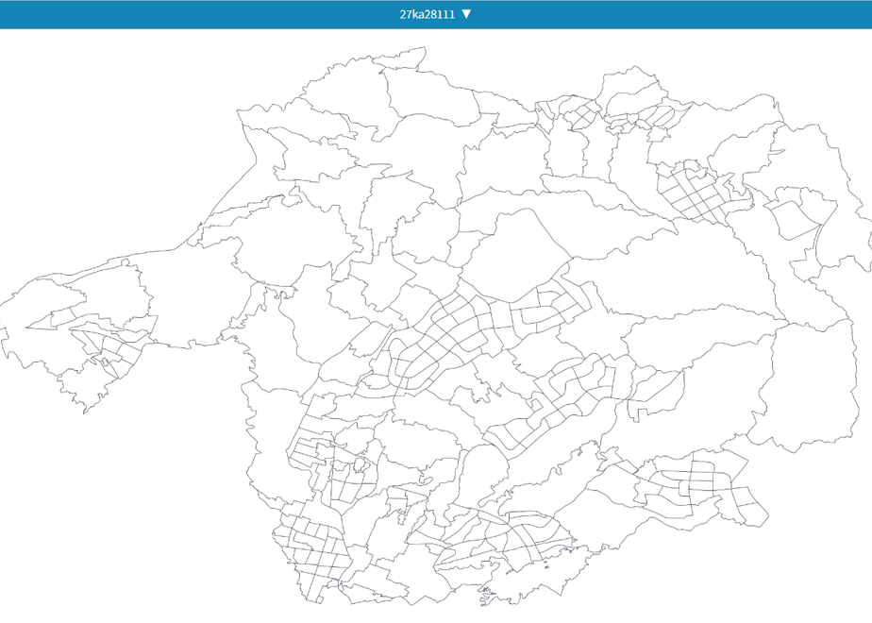Click empty area of blue header bar
This screenshot has height=623, width=872.
point(167,14)
